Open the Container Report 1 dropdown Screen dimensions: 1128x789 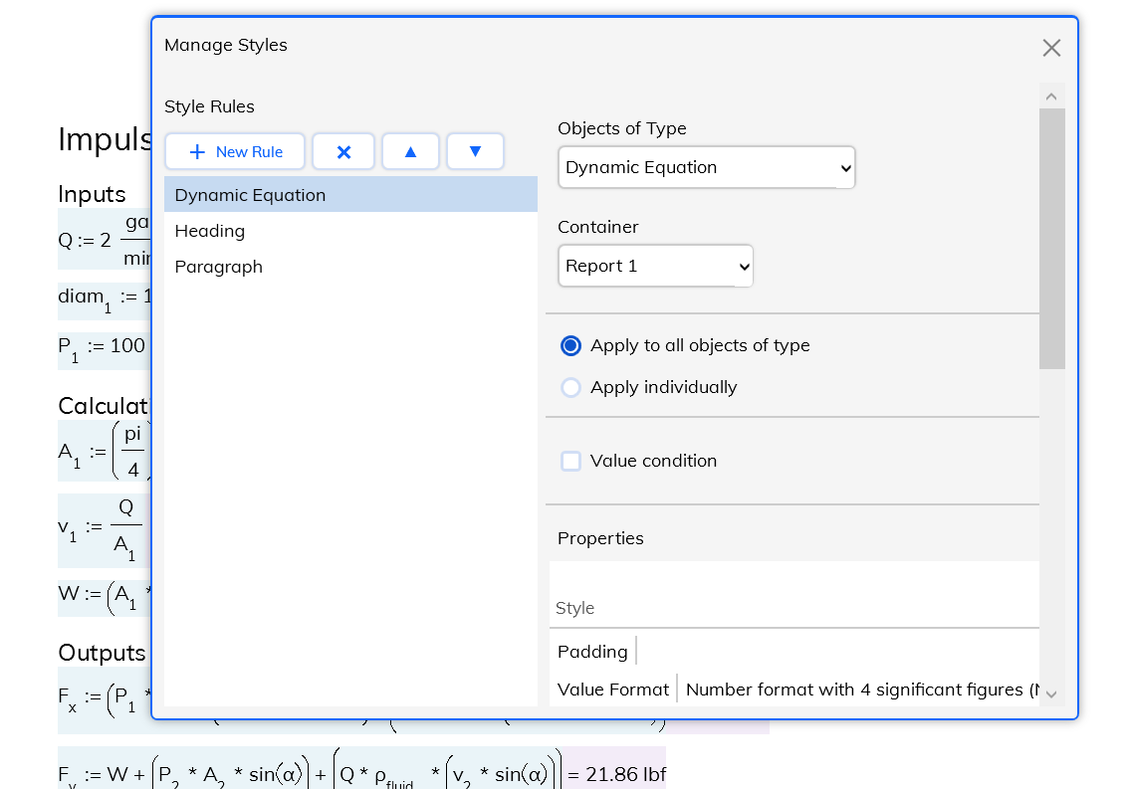[x=655, y=267]
